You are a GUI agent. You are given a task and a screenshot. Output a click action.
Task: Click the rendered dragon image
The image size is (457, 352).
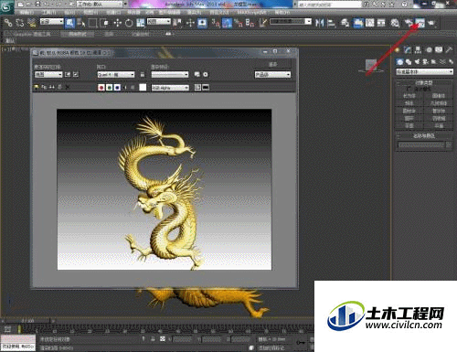pyautogui.click(x=165, y=189)
